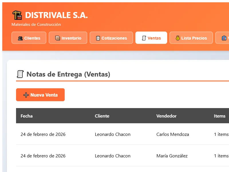Click the Fecha column header

point(26,116)
